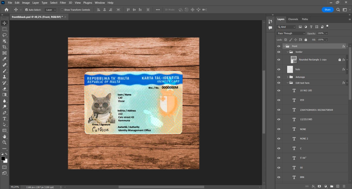Screen dimensions: 352x189
Task: Change screen mode icon at toolbar bottom
Action: pos(4,173)
